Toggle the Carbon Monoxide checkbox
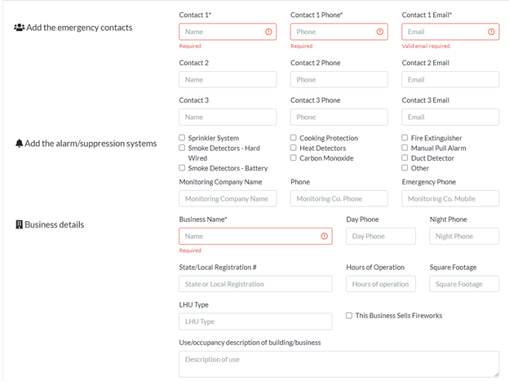509x381 pixels. point(294,157)
